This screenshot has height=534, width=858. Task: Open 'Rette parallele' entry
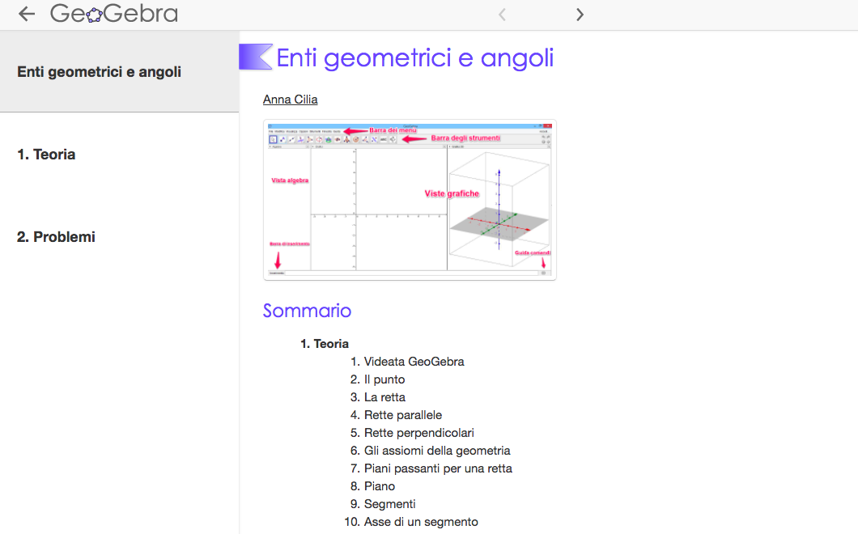[x=403, y=415]
